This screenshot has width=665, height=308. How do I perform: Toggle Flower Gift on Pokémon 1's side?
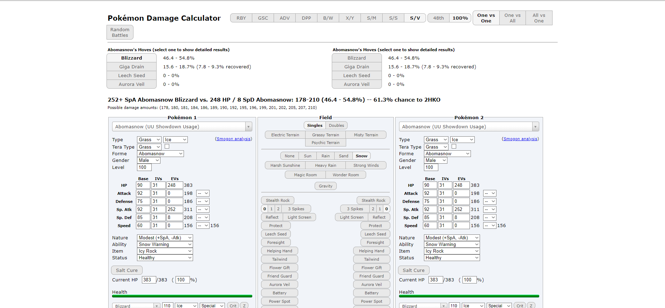pyautogui.click(x=280, y=268)
